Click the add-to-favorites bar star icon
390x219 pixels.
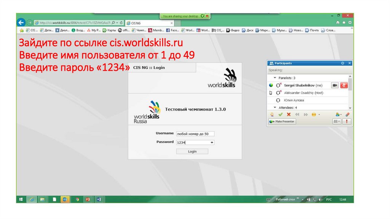tap(22, 31)
